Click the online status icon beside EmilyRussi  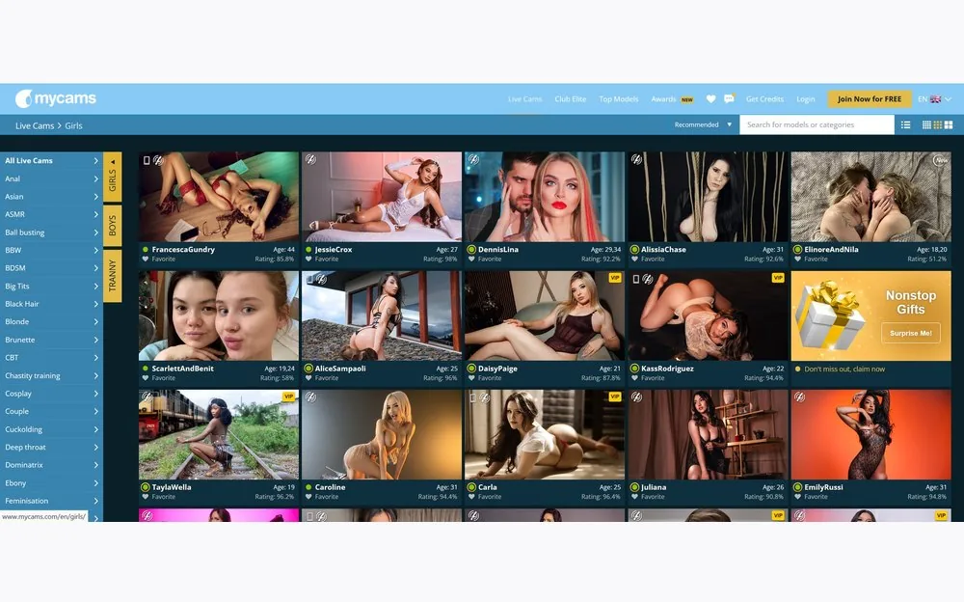[x=797, y=487]
